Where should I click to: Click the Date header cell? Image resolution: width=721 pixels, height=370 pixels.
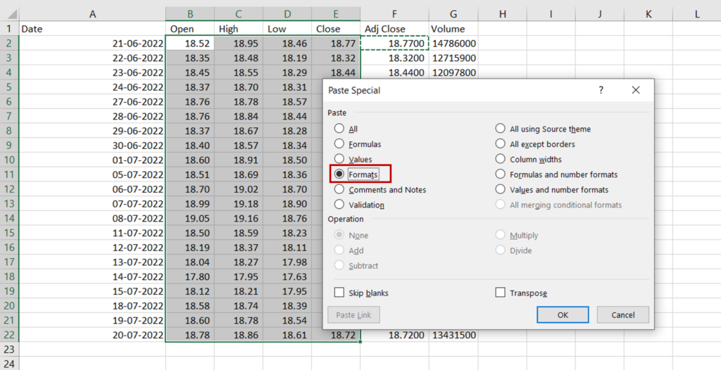pyautogui.click(x=92, y=29)
